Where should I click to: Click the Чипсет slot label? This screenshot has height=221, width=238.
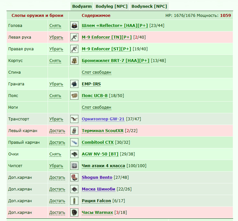15,166
